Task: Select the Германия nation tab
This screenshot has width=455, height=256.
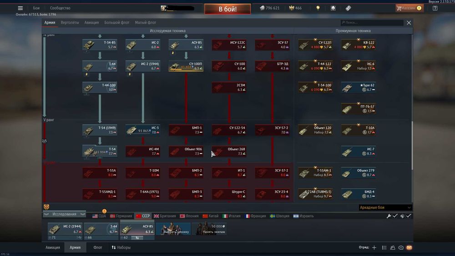Action: (121, 216)
